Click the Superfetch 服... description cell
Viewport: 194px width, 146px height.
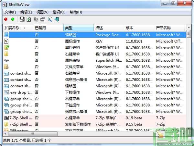point(109,60)
